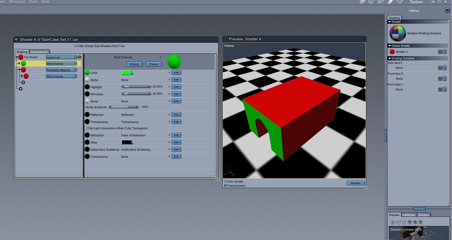Open the Alpha channel dropdown arrow

click(x=169, y=80)
